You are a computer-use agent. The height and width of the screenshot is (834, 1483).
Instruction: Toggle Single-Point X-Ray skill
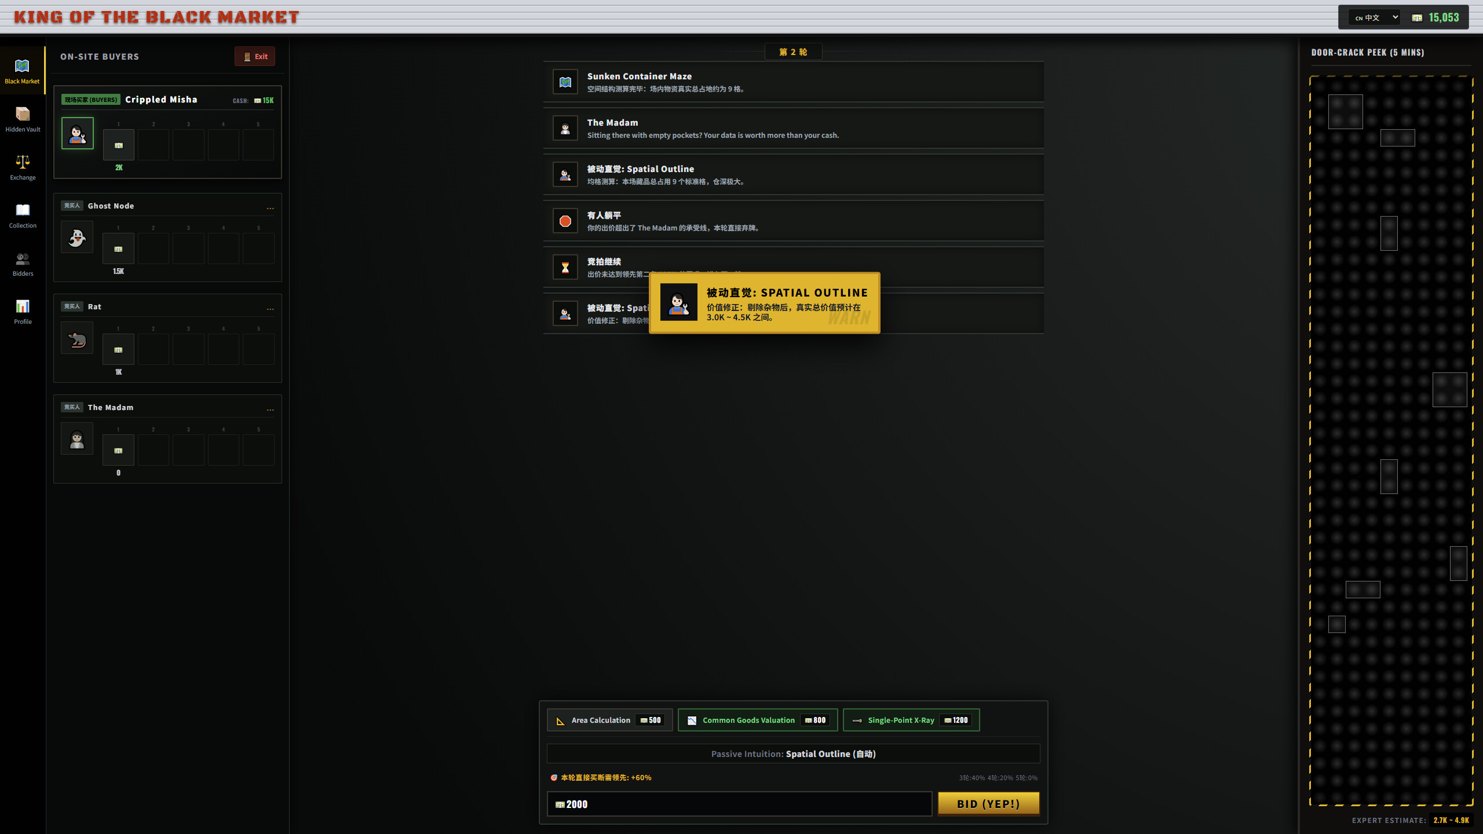[x=911, y=720]
